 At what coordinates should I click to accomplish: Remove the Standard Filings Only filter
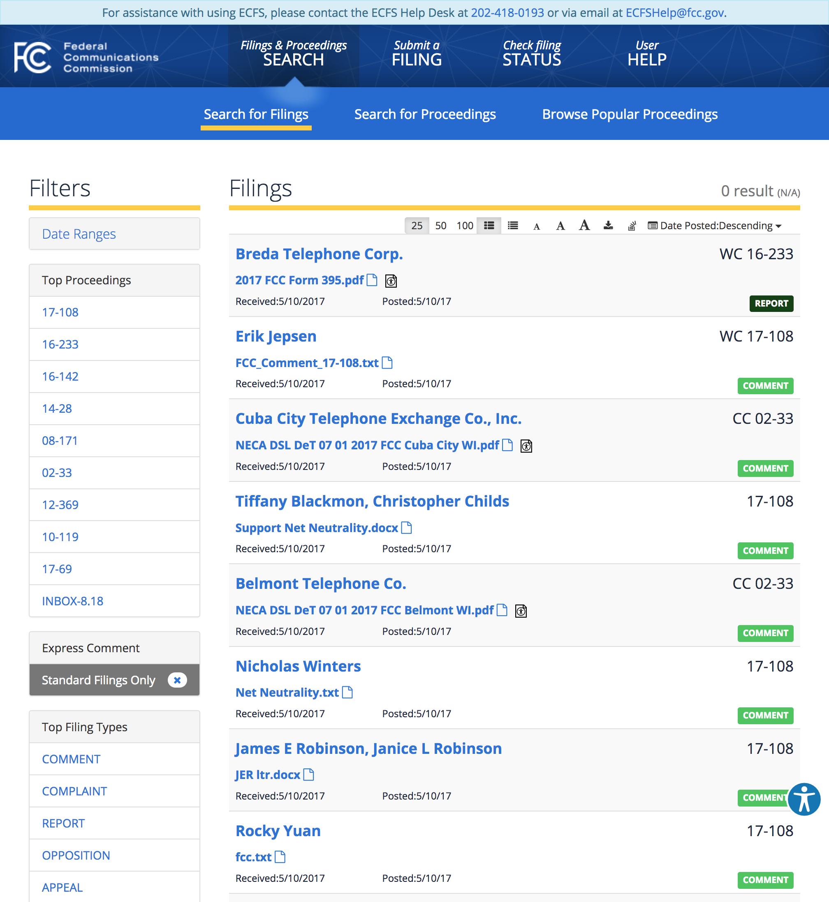pos(177,680)
